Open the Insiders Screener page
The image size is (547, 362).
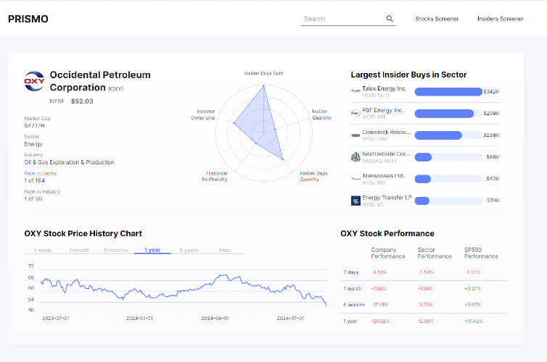501,19
